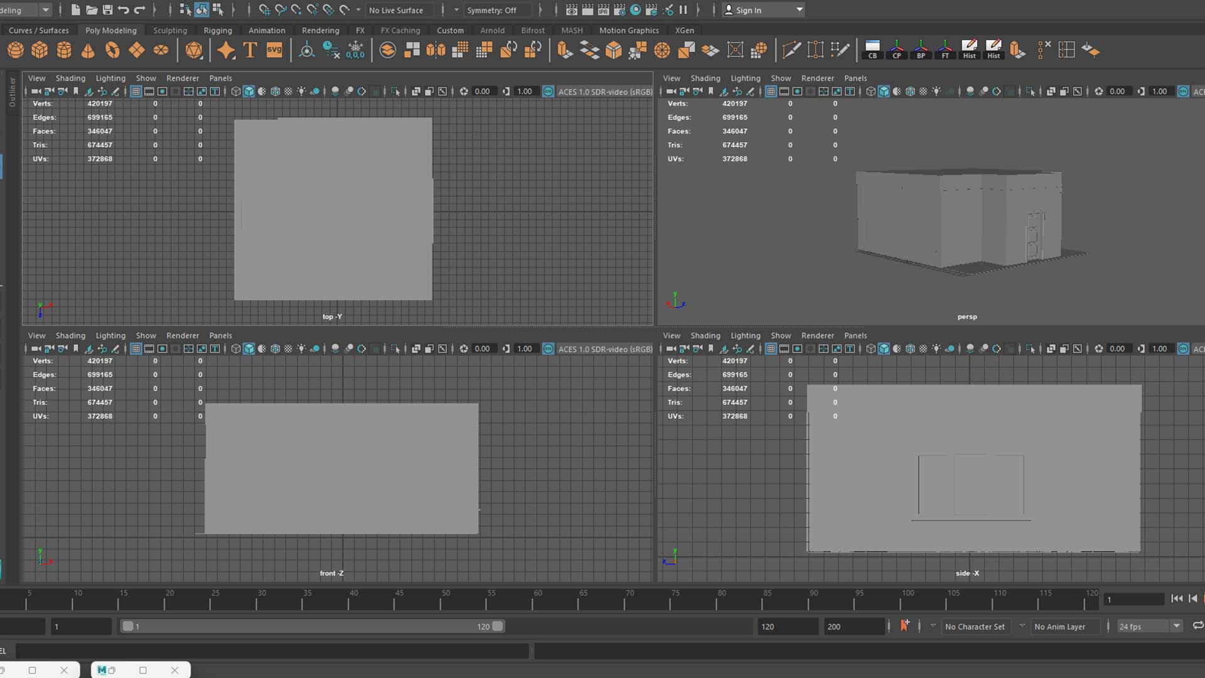Toggle smooth shade all in persp panel

[884, 92]
